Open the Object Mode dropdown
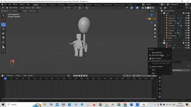 13,8
